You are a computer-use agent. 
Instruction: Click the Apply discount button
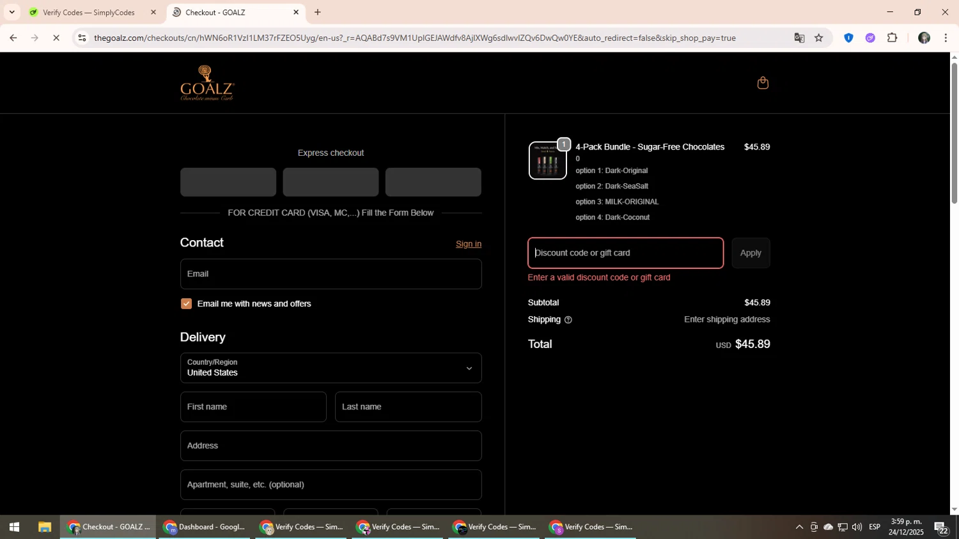click(x=751, y=253)
